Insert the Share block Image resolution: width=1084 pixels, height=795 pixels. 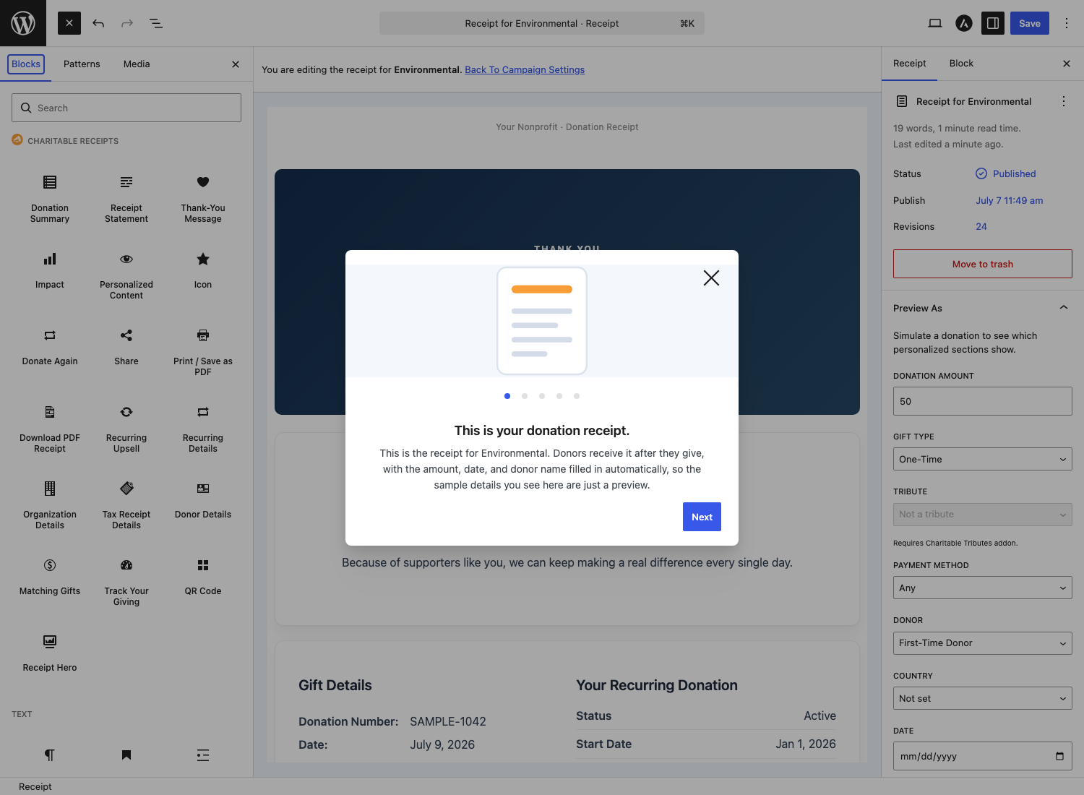(x=126, y=348)
